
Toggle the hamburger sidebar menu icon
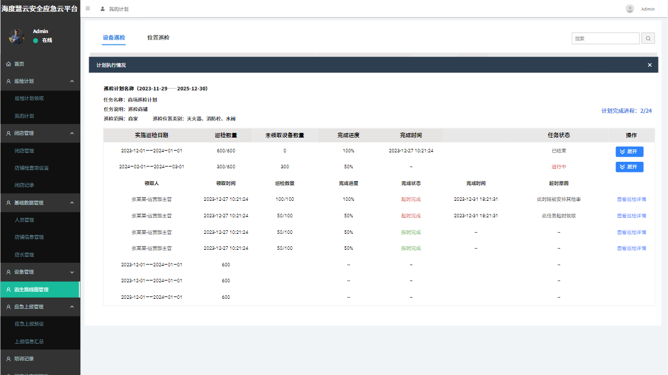point(88,9)
